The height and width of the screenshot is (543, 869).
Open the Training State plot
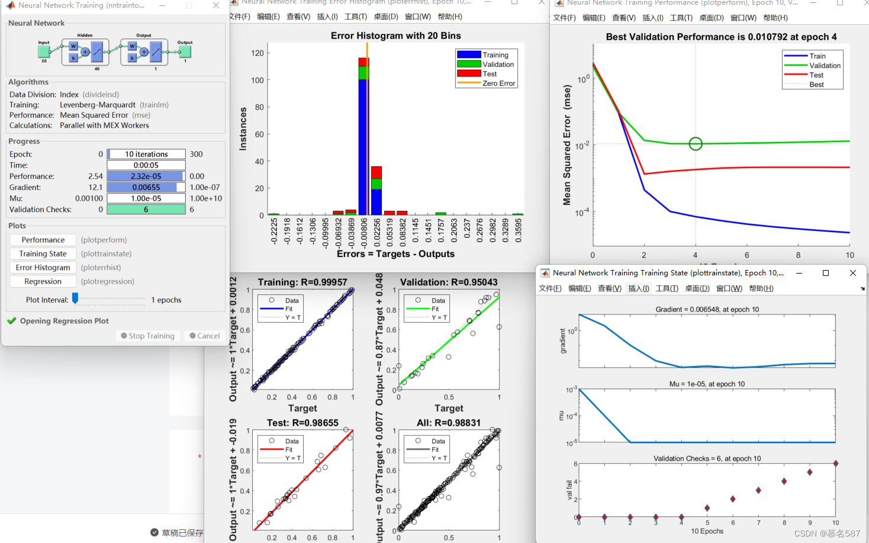point(43,253)
